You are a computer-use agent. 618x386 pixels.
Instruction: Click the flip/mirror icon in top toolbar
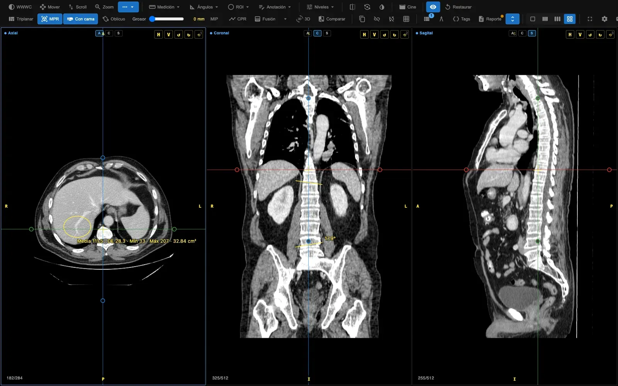pyautogui.click(x=352, y=7)
